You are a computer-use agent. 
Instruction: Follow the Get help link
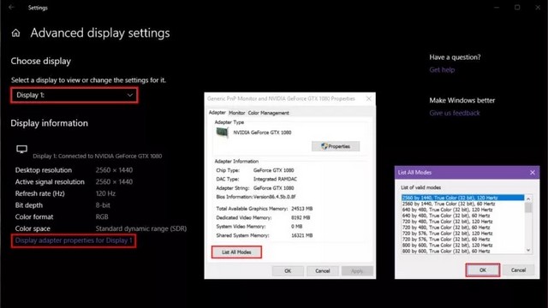pyautogui.click(x=442, y=70)
